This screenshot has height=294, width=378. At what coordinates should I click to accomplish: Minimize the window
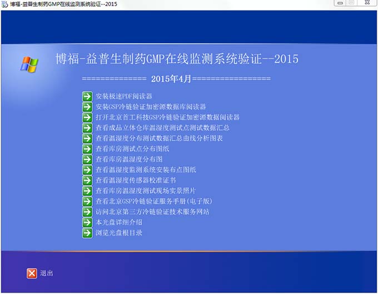coord(340,3)
